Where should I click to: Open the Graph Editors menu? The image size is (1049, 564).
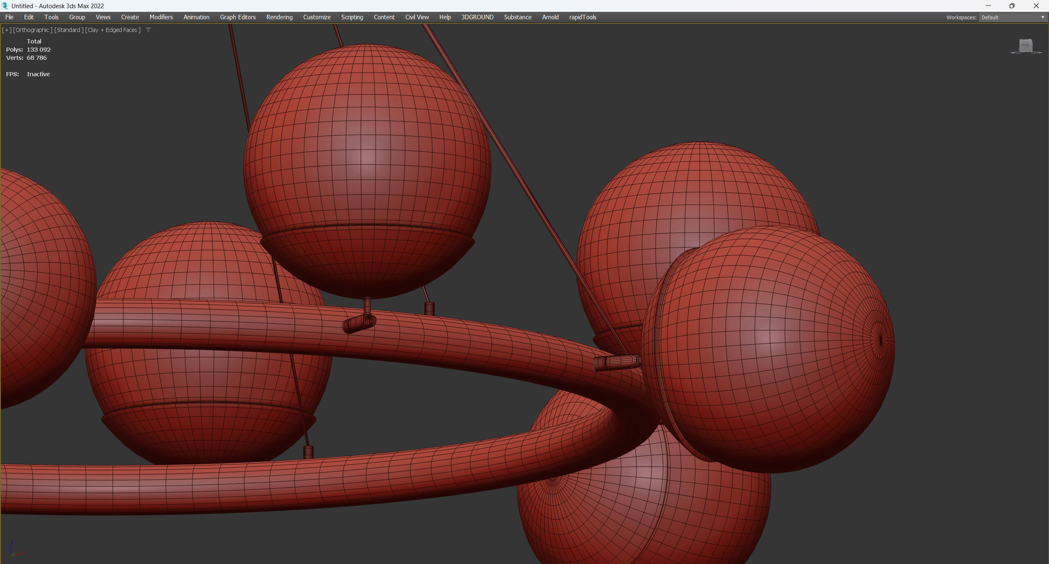[x=237, y=17]
